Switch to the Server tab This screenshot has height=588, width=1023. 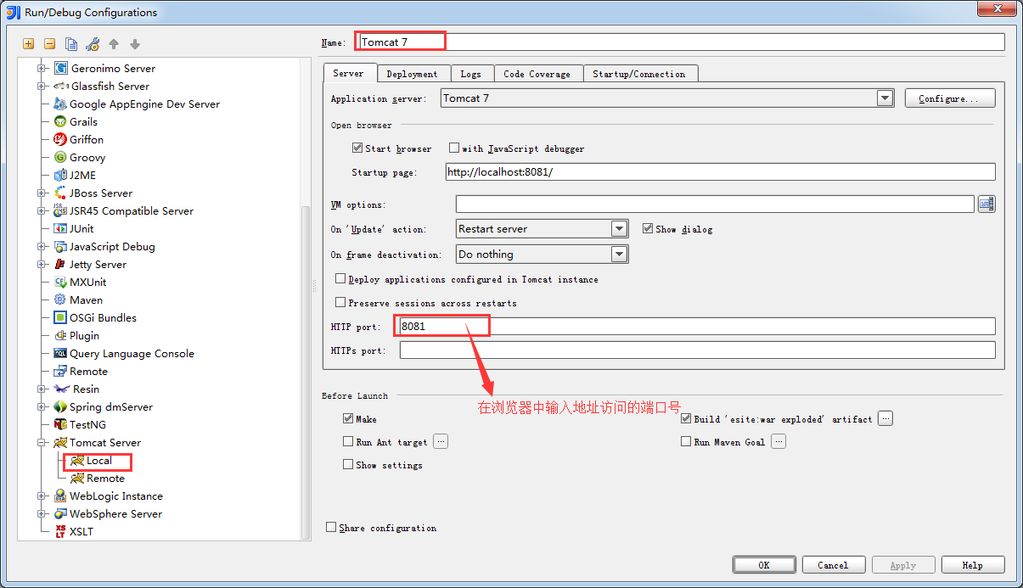(349, 73)
